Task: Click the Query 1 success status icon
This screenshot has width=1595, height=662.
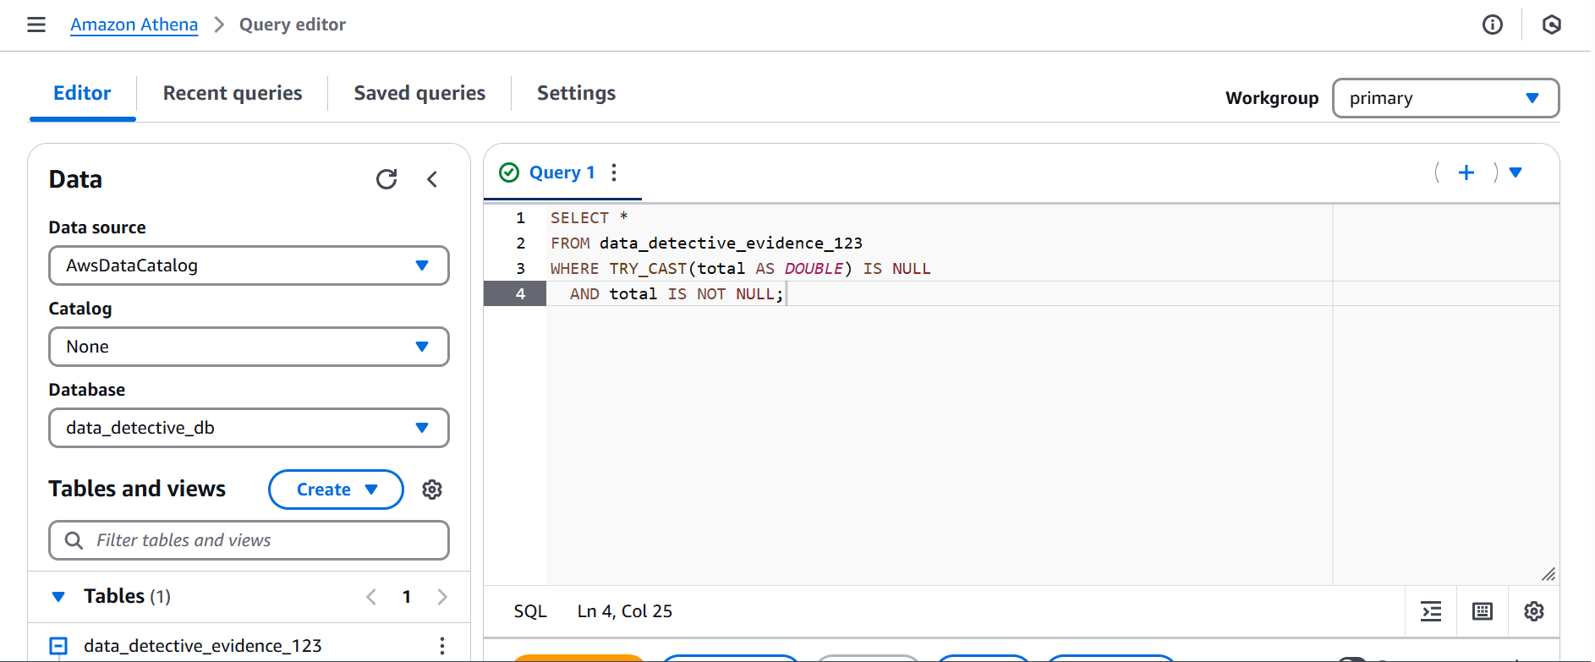Action: pos(509,172)
